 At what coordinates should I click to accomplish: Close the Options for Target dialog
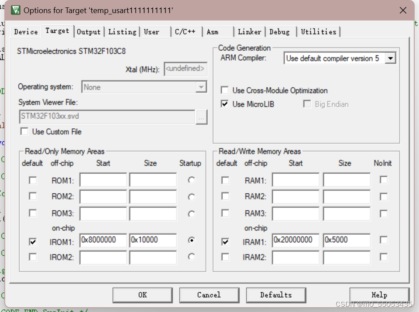403,10
